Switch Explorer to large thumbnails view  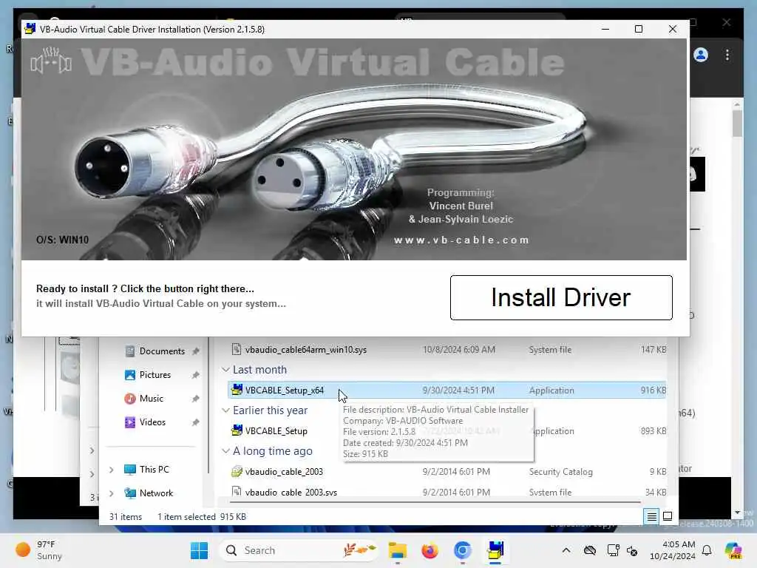tap(668, 517)
